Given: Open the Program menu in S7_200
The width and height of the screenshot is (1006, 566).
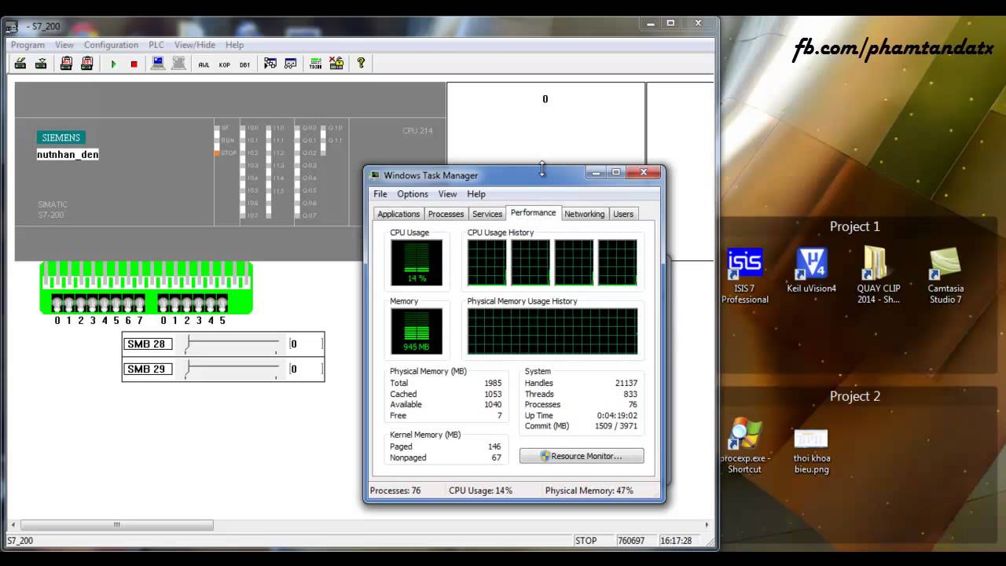Looking at the screenshot, I should point(28,45).
